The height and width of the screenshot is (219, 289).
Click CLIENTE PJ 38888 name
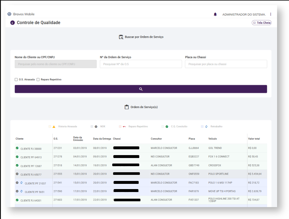[31, 149]
